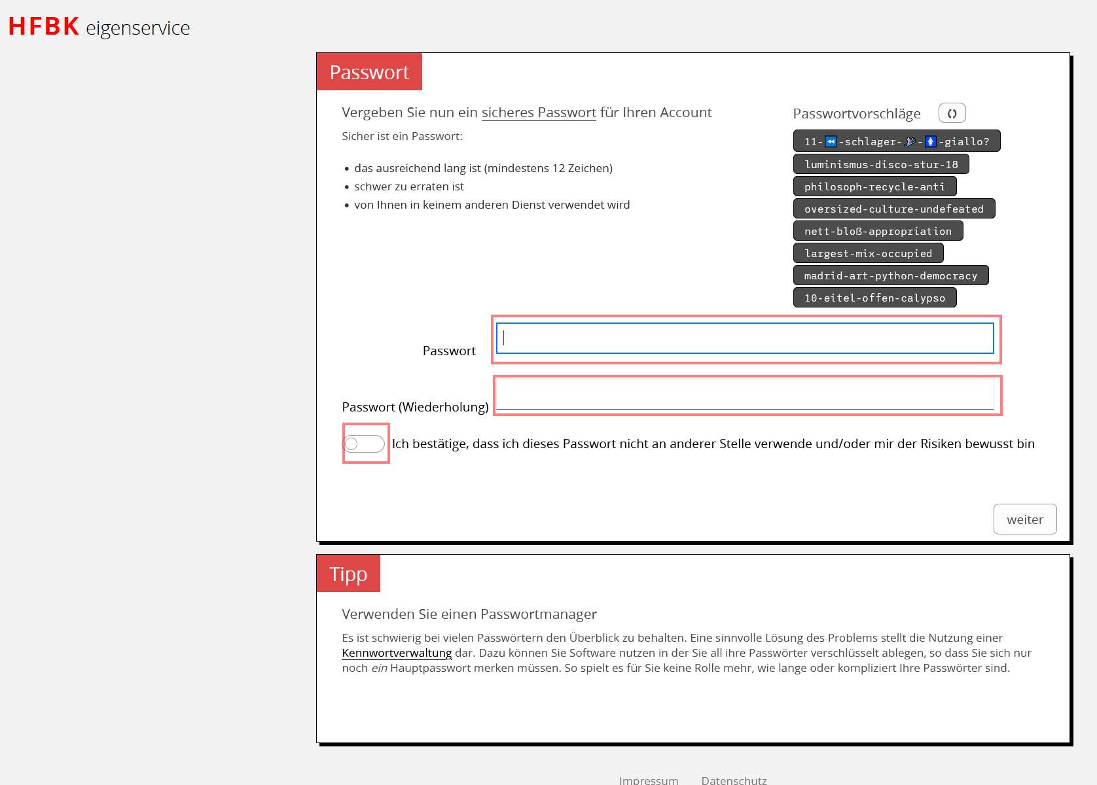Click the red Tipp section heading
This screenshot has width=1097, height=785.
point(348,574)
